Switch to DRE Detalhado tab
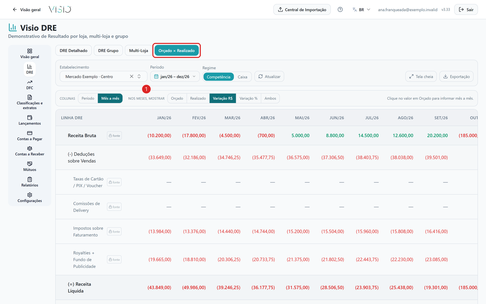The image size is (486, 304). pyautogui.click(x=74, y=50)
